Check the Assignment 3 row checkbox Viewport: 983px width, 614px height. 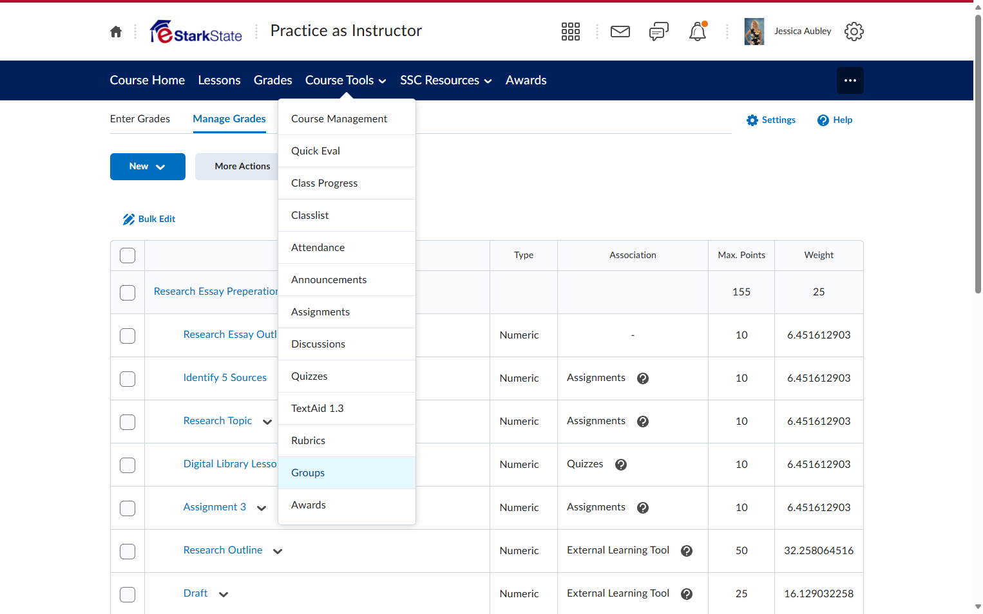click(x=128, y=508)
